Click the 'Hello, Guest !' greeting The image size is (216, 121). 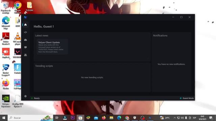(x=44, y=27)
